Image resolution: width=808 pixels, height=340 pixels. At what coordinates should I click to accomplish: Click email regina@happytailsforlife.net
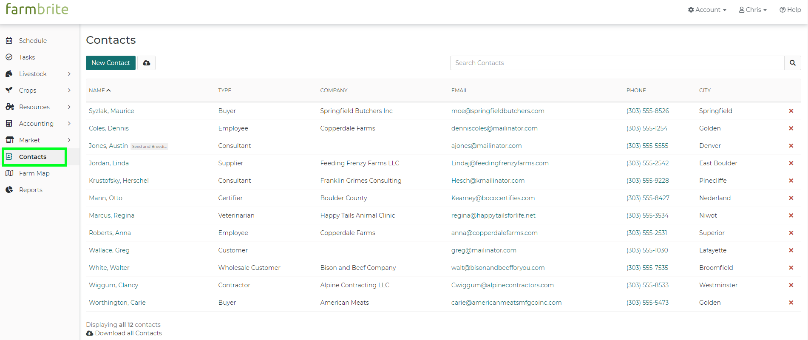point(493,215)
